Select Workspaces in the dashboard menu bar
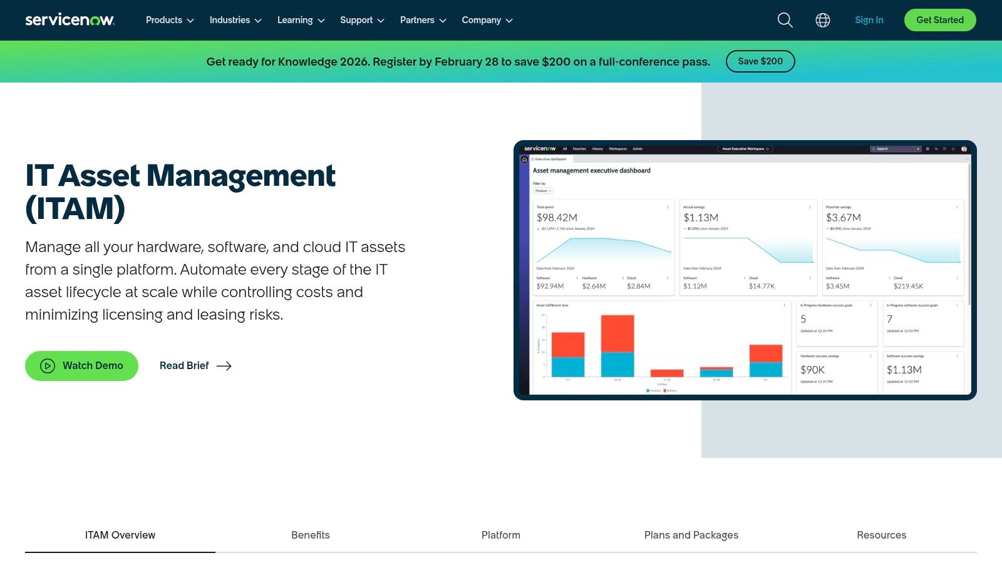The width and height of the screenshot is (1002, 563). pos(618,149)
